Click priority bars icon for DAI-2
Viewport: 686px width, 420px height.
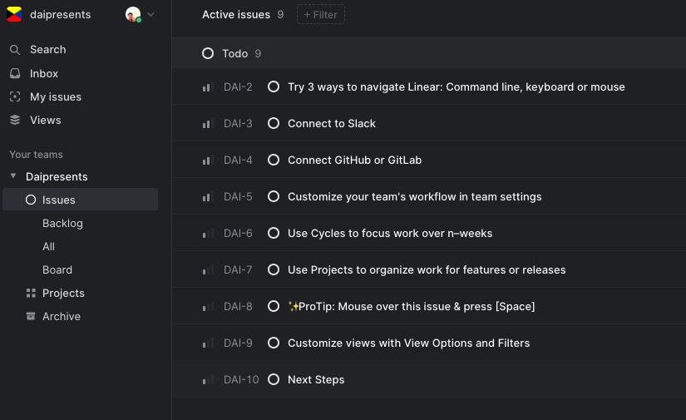208,87
